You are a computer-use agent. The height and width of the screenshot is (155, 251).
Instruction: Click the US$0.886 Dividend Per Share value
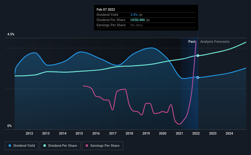pos(138,20)
